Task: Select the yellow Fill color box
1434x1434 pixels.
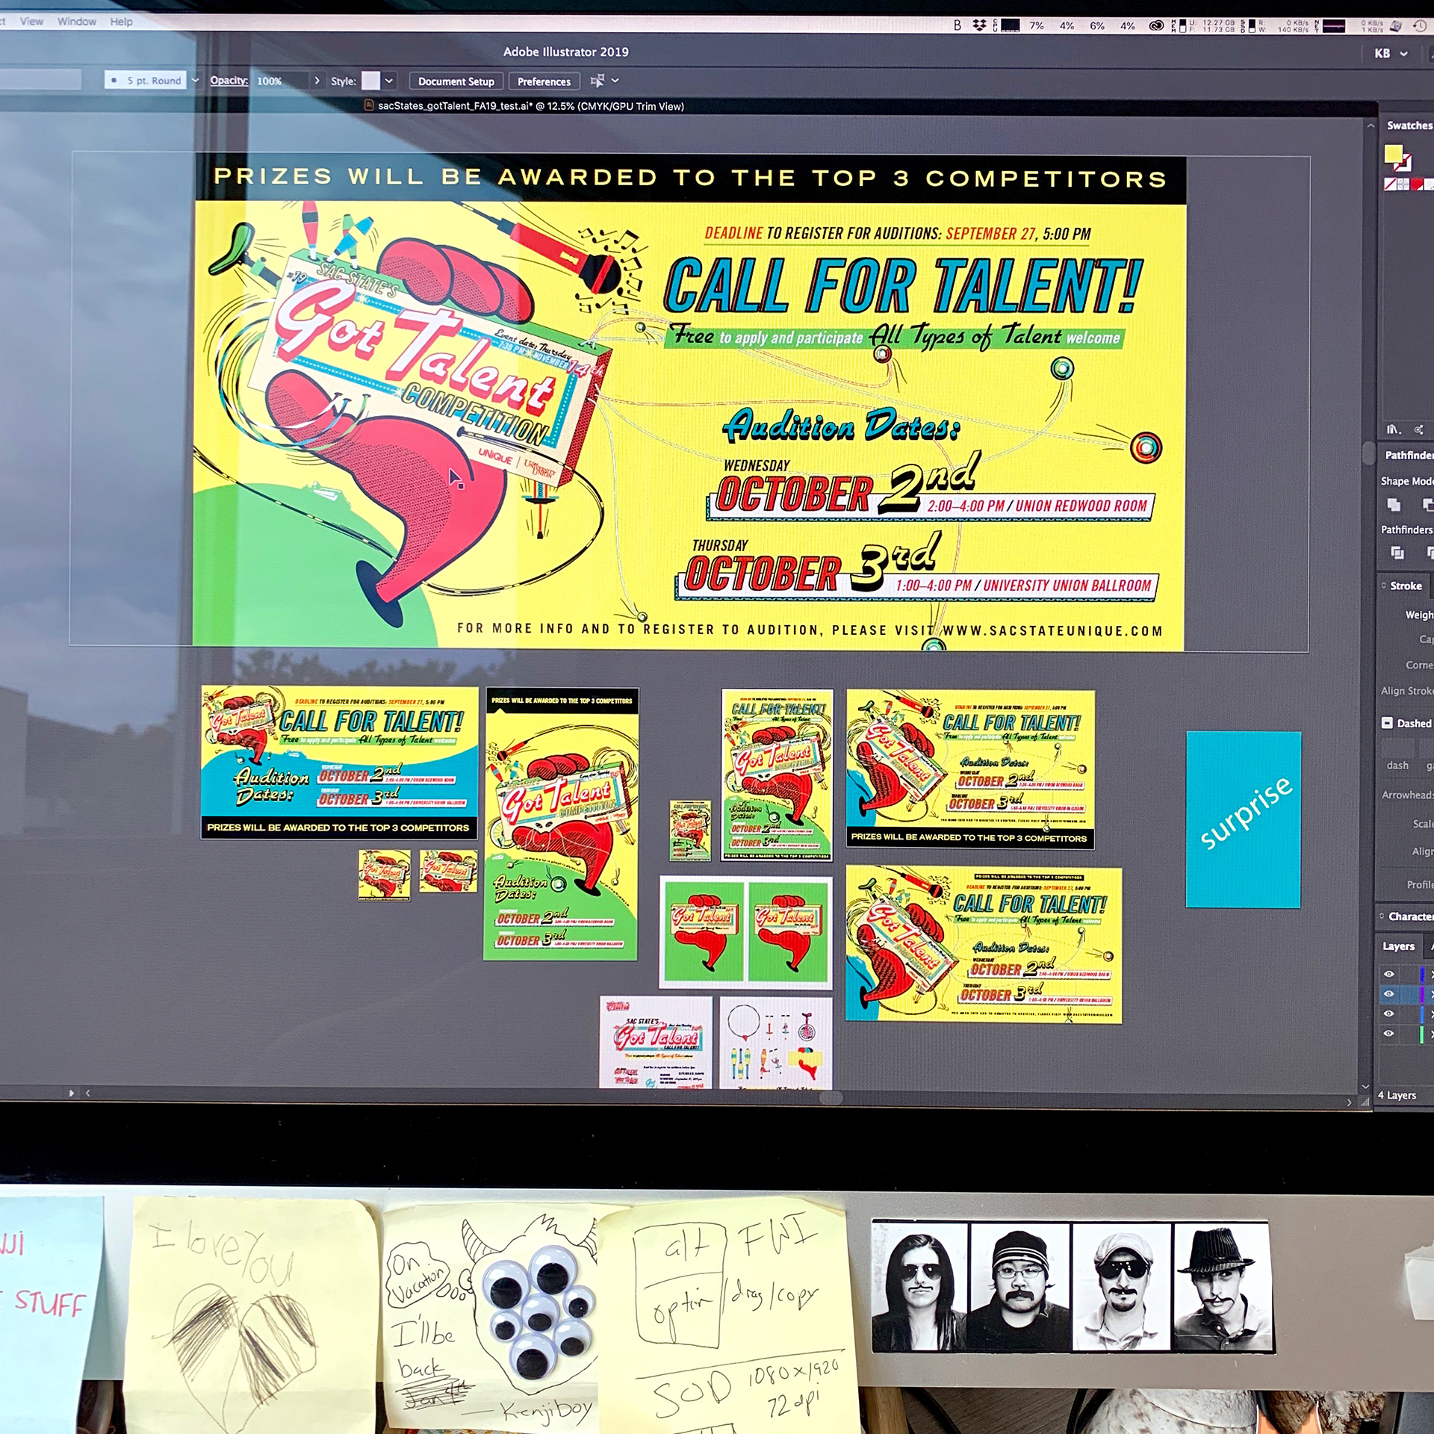Action: tap(1392, 154)
